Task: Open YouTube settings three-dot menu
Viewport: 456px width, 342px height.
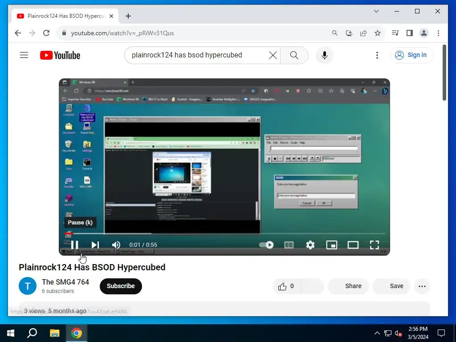Action: tap(377, 55)
